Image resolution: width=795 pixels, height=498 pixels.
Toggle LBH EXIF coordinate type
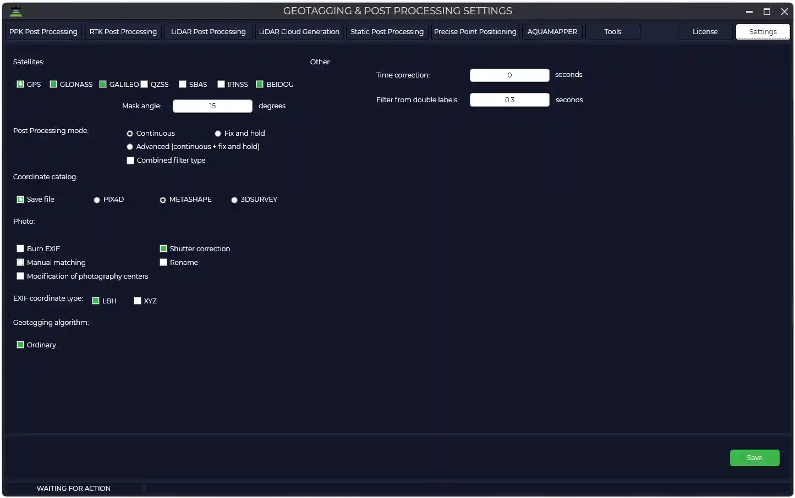click(x=96, y=301)
